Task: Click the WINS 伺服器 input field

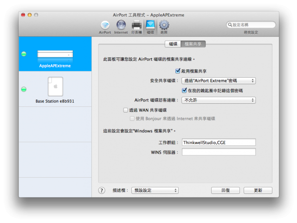Action: click(x=219, y=152)
